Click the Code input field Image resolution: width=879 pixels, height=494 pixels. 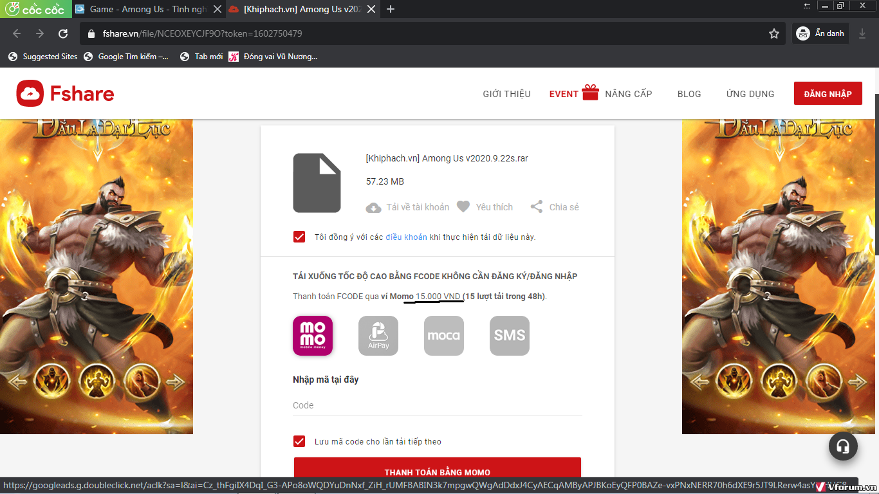[x=437, y=405]
